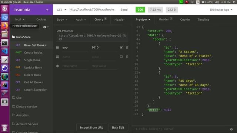Switch to the Timeline tab
The width and height of the screenshot is (237, 133).
(203, 20)
